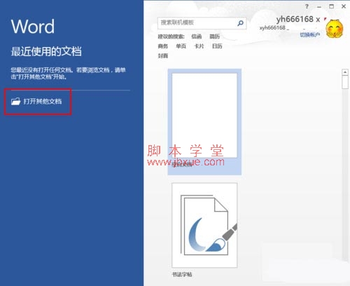Select suggested search 封面
The width and height of the screenshot is (350, 286).
click(163, 55)
